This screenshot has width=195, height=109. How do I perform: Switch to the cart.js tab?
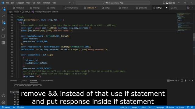click(x=106, y=8)
